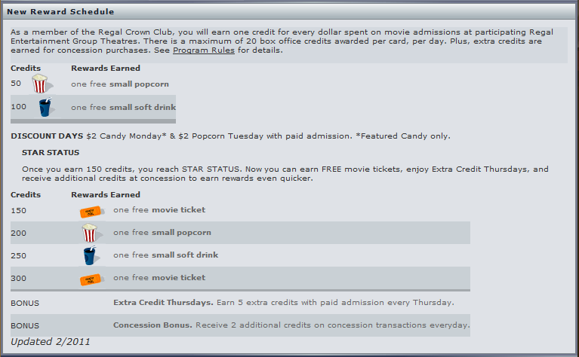579x357 pixels.
Task: Select the New Reward Schedule header bar
Action: coord(289,12)
